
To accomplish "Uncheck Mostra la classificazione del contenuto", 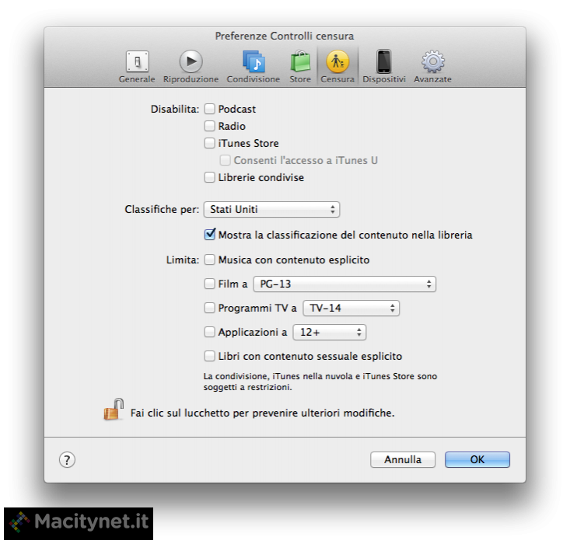I will pos(210,235).
